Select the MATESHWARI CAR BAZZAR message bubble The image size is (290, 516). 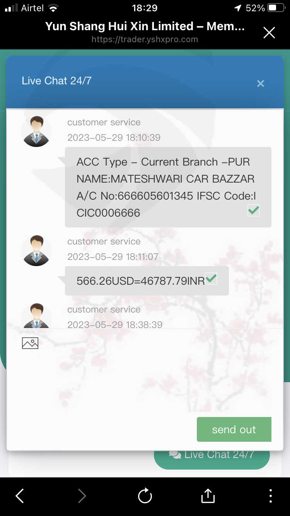click(x=168, y=187)
